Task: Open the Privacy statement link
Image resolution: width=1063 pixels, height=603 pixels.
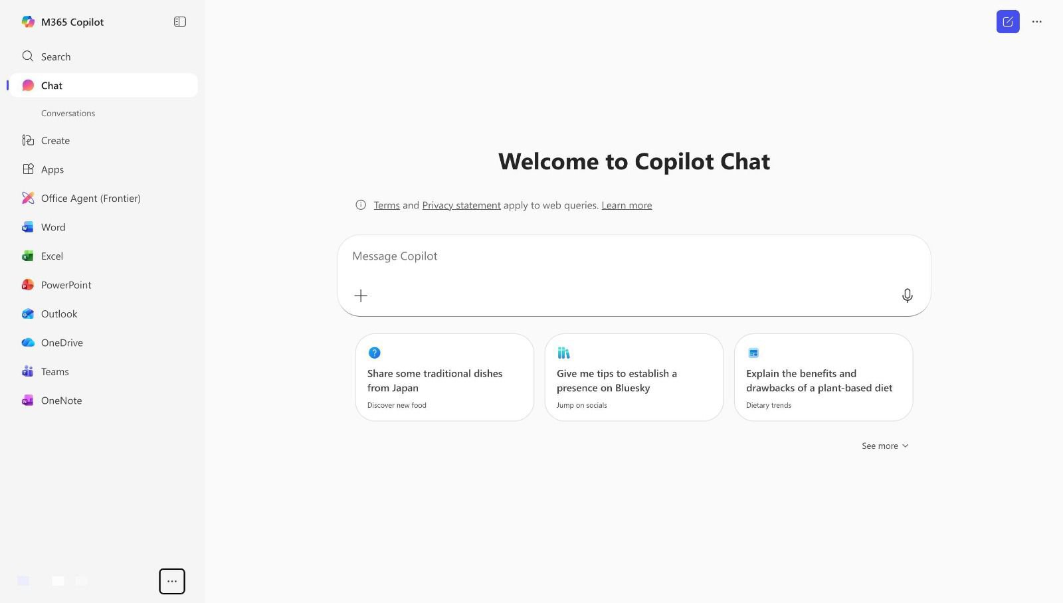Action: point(461,205)
